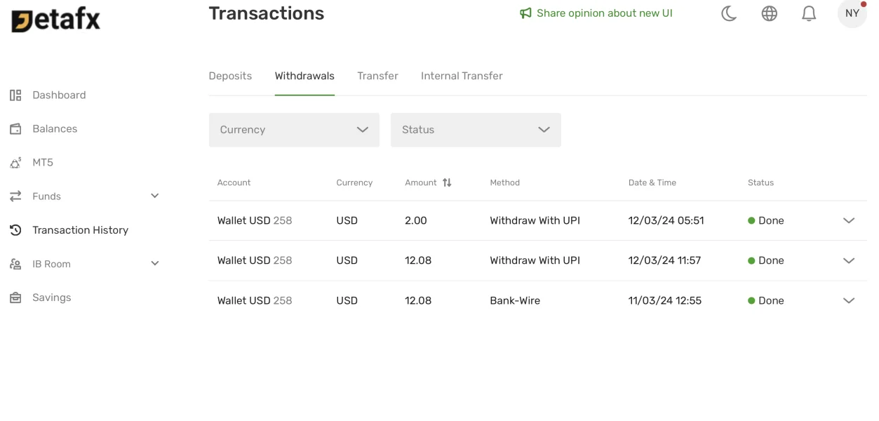Switch to the Internal Transfer tab
The height and width of the screenshot is (421, 879).
[x=462, y=76]
